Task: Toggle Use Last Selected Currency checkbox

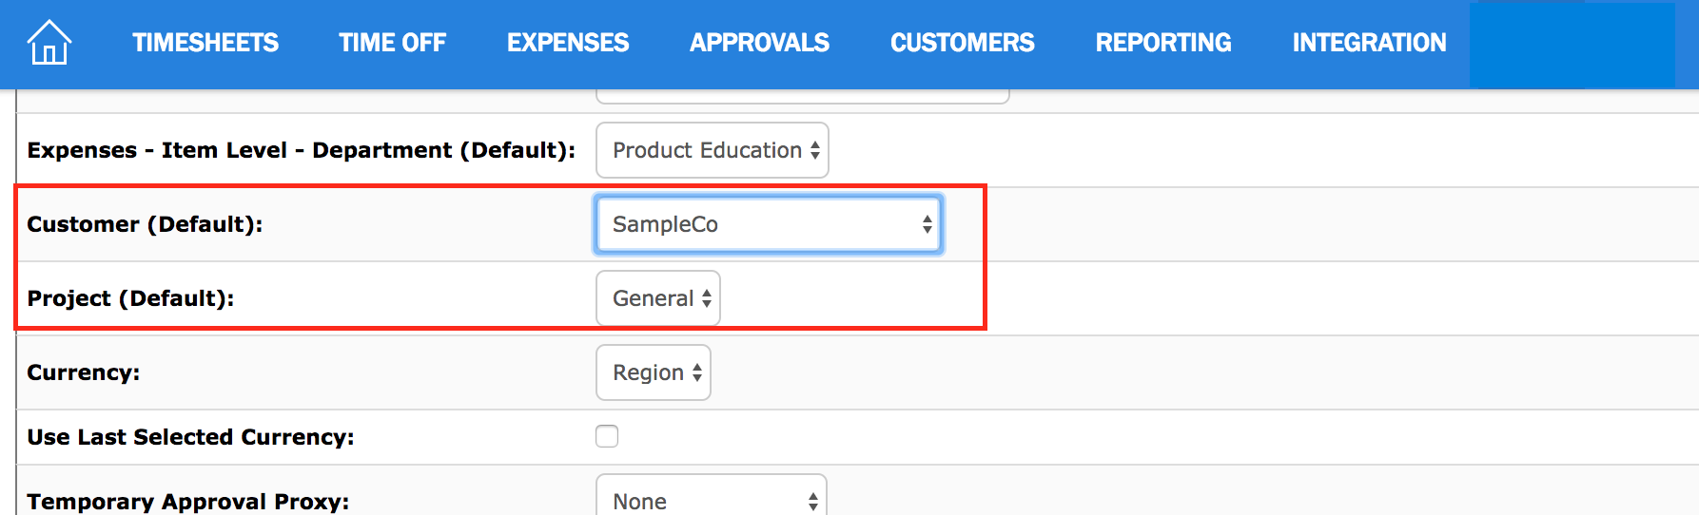Action: (607, 436)
